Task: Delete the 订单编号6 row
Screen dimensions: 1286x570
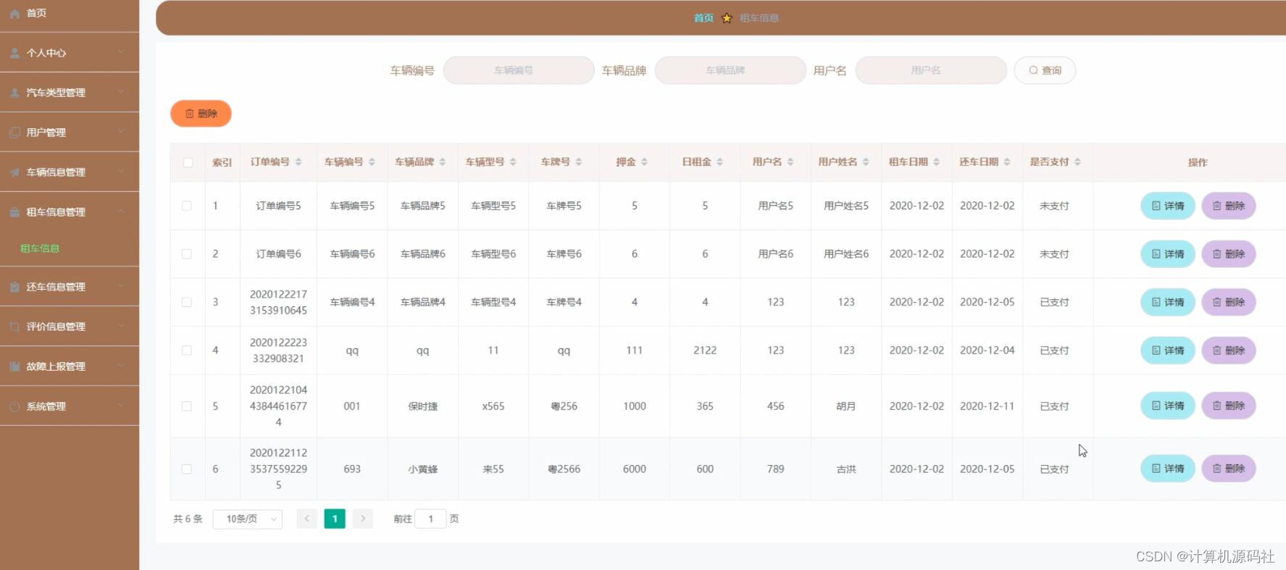Action: tap(1229, 254)
